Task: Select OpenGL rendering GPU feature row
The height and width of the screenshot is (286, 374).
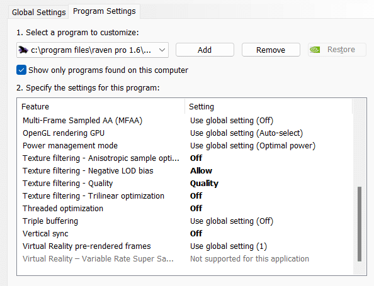Action: coord(184,133)
